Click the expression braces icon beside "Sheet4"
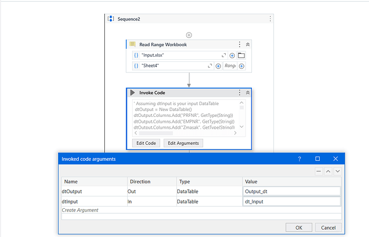369x237 pixels. tap(136, 66)
